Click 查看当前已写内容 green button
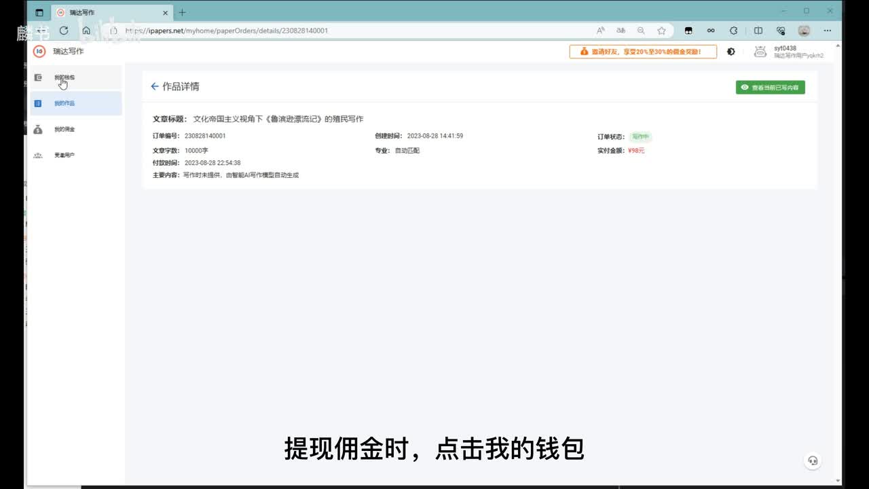869x489 pixels. (770, 88)
